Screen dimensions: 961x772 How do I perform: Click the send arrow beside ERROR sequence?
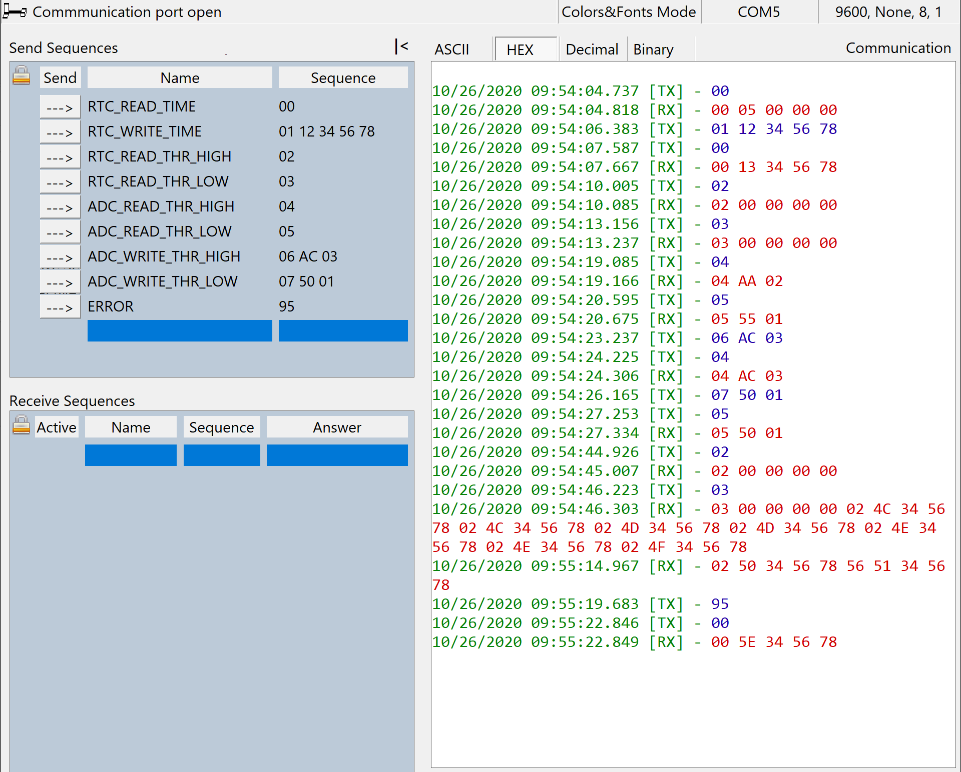coord(60,306)
